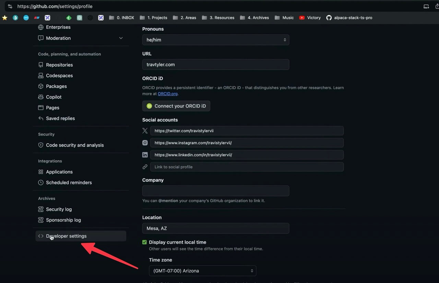Open the Music bookmarks folder
Screen dimensions: 439x283
(x=284, y=18)
